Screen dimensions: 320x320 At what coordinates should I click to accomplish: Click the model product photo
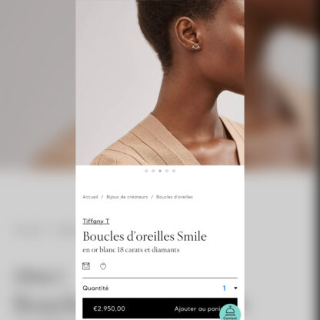[x=160, y=82]
